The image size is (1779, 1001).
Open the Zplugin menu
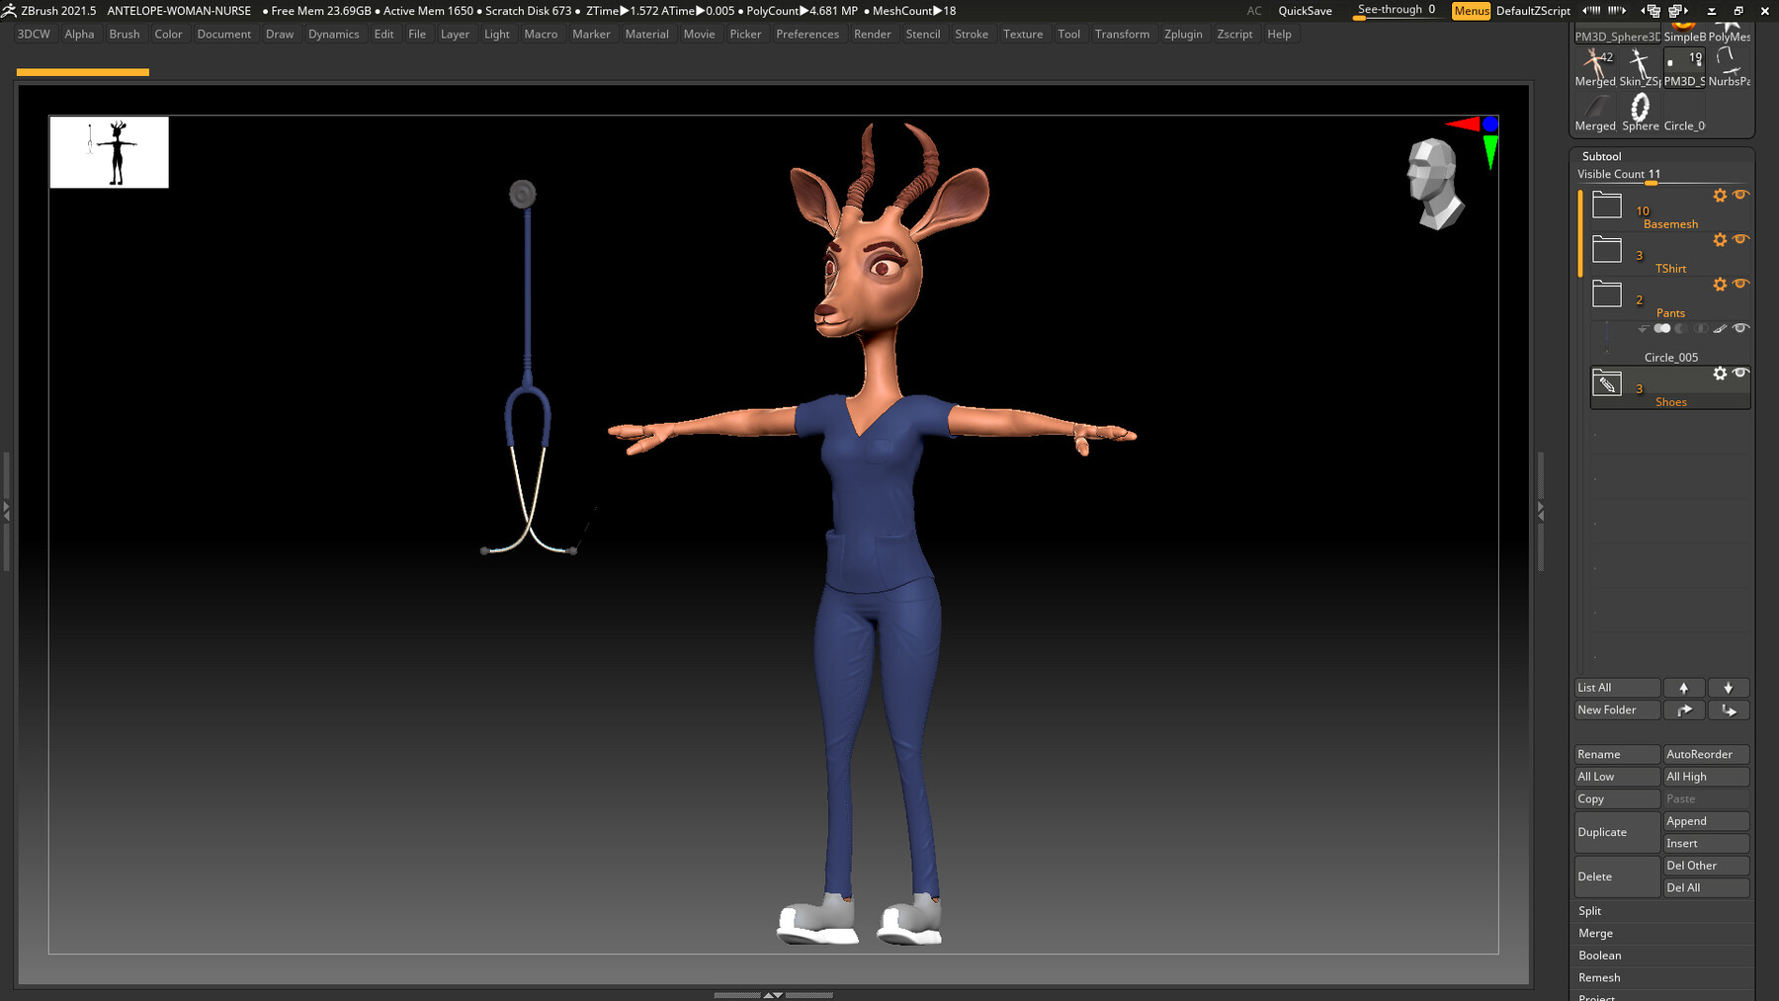[x=1183, y=35]
